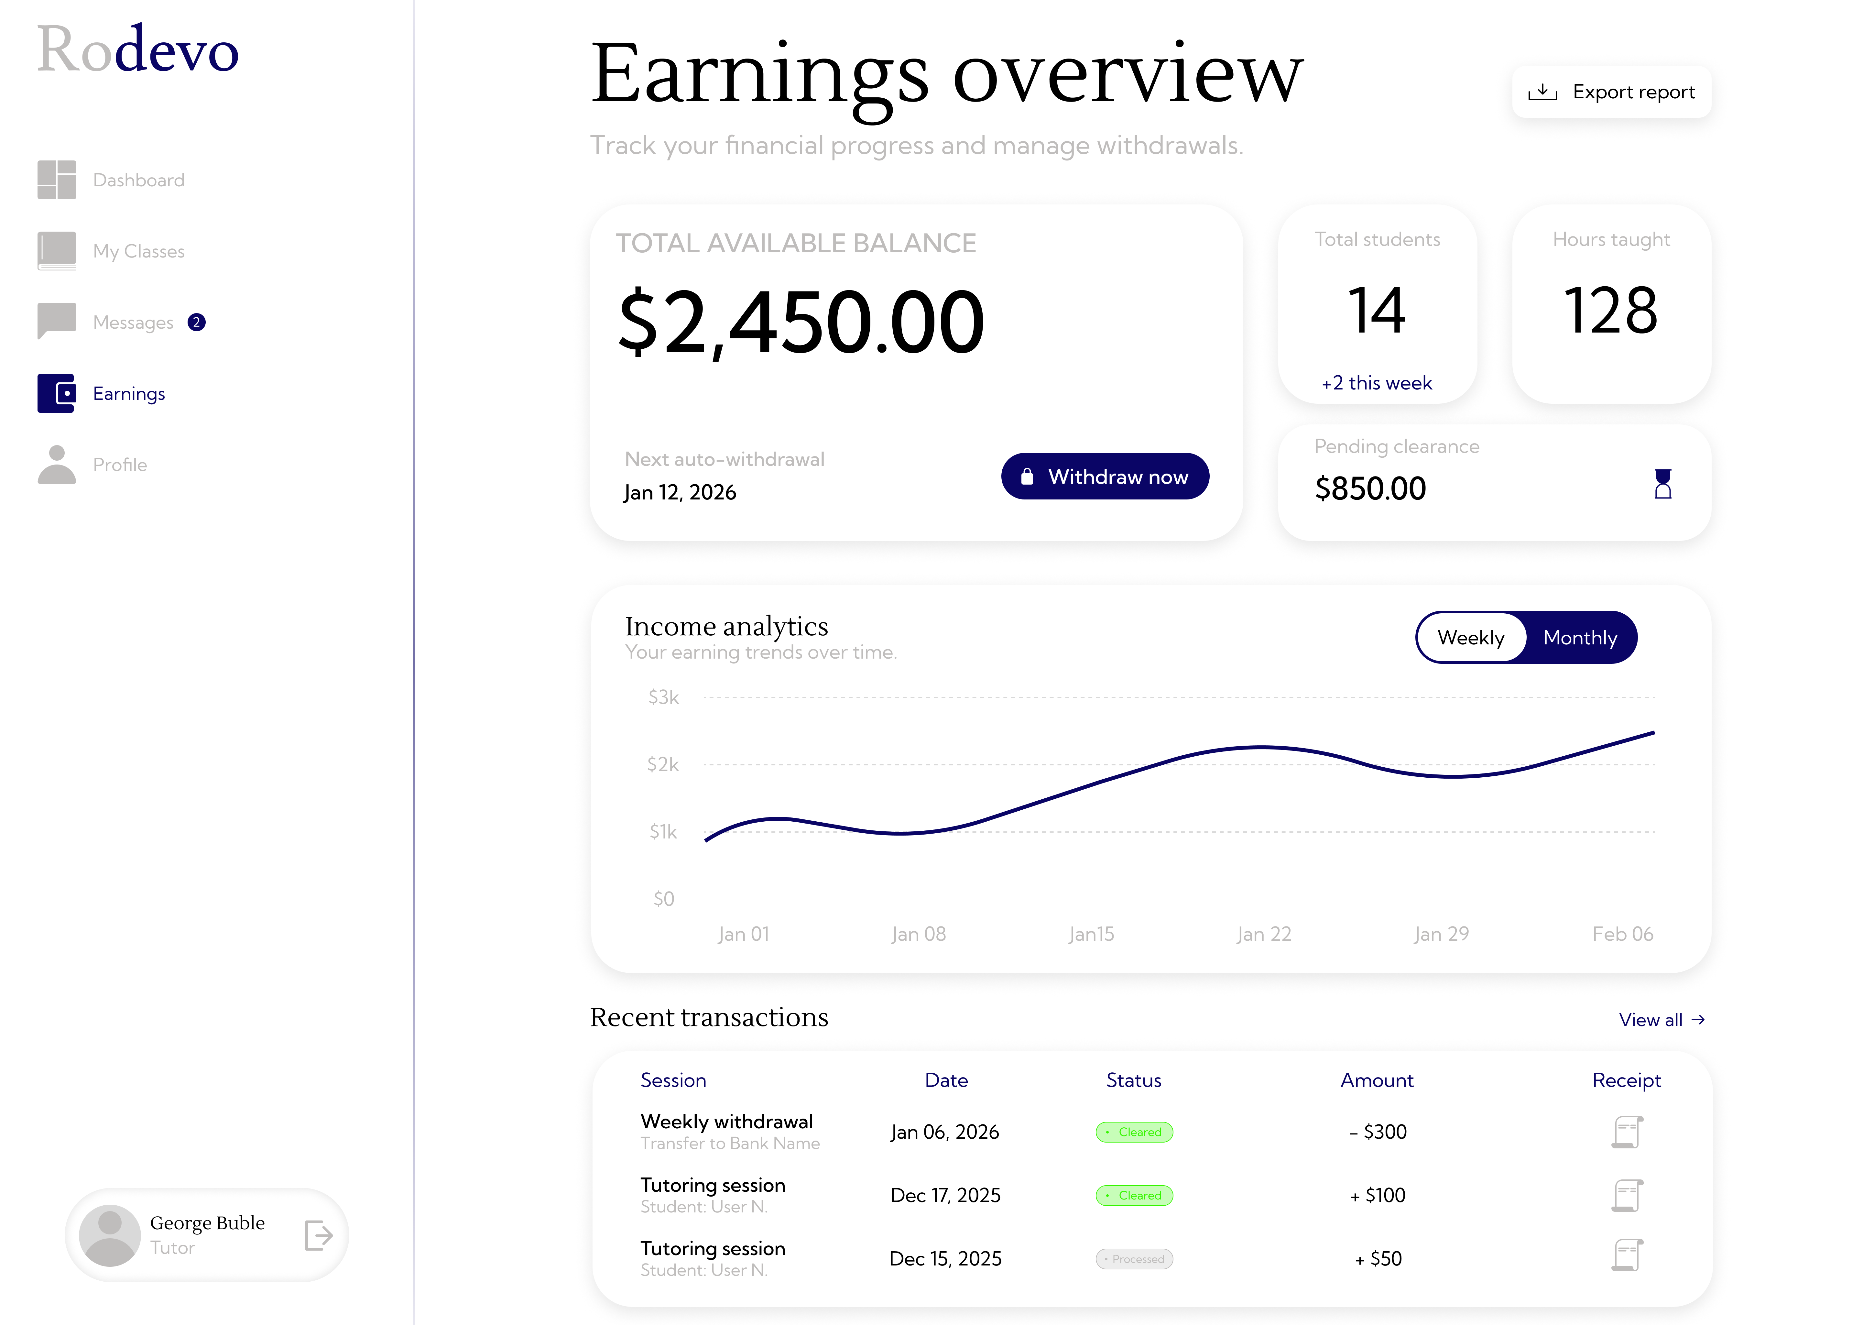Open the Messages menu item
The width and height of the screenshot is (1863, 1325).
coord(133,322)
